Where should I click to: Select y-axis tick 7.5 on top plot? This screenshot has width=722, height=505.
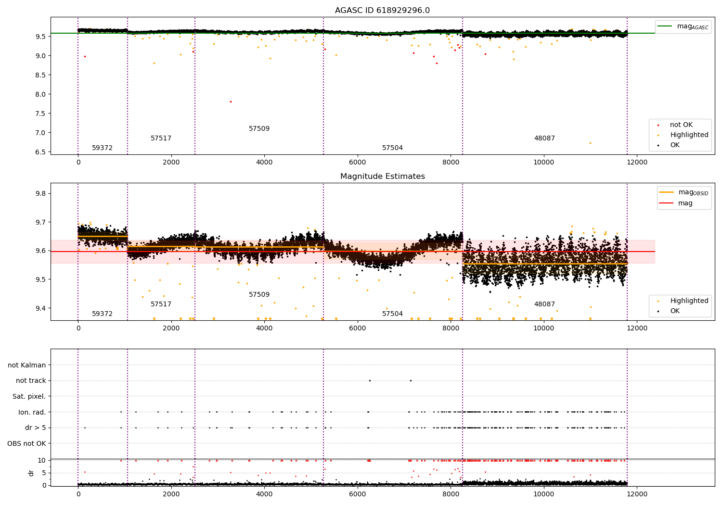40,114
